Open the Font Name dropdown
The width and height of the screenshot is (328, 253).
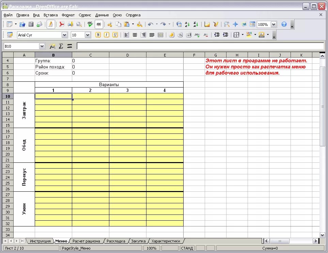click(x=65, y=35)
